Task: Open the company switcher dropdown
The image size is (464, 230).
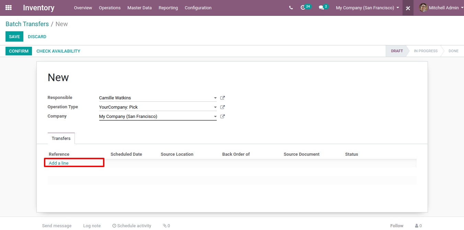Action: click(367, 8)
